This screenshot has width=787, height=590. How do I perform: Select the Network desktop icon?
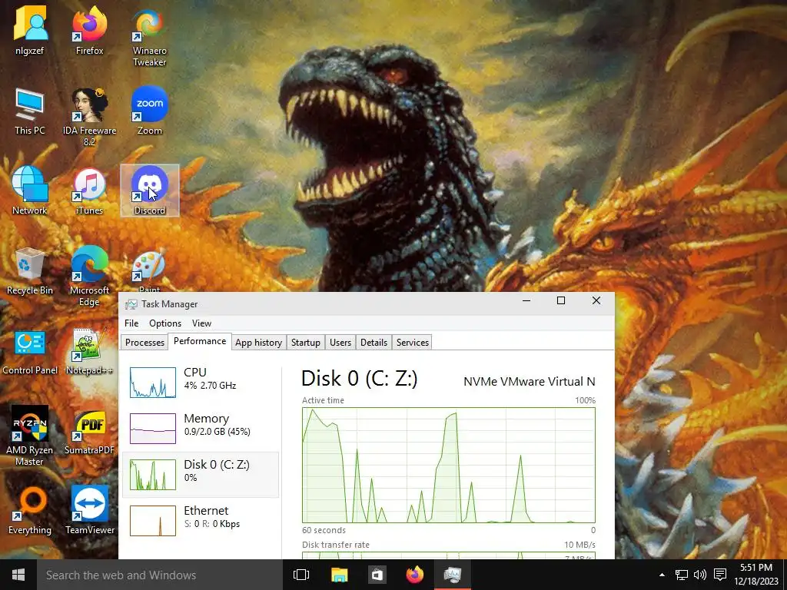(x=30, y=191)
